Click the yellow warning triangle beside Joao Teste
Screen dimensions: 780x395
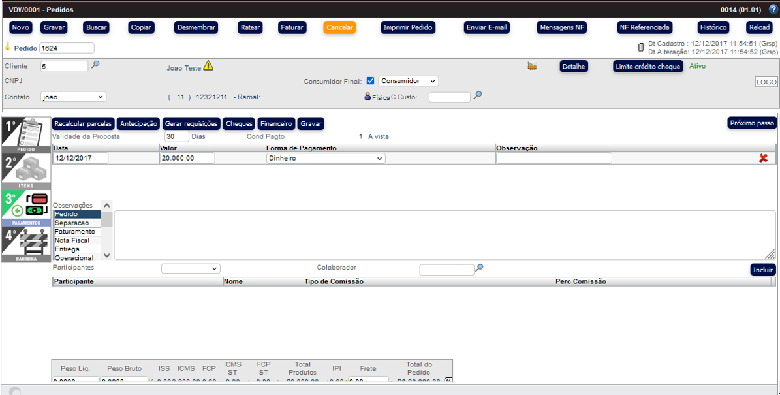[x=208, y=66]
